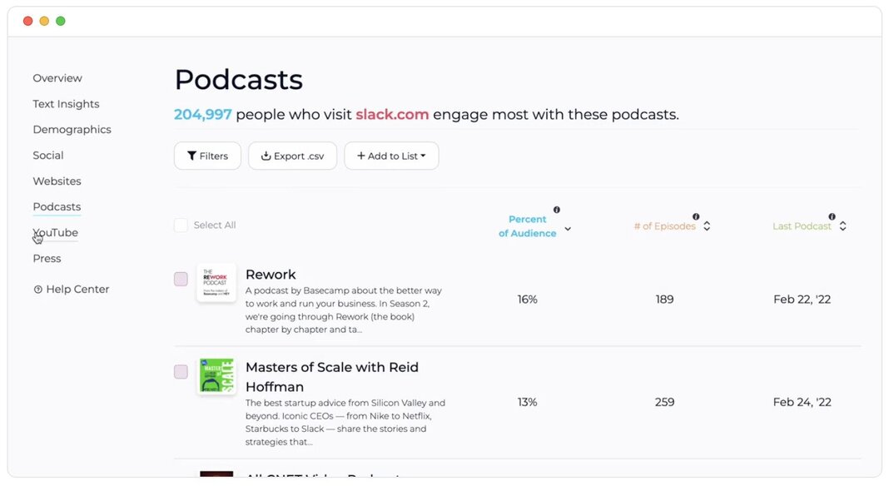Click the # of Episodes info icon
This screenshot has width=889, height=486.
696,216
